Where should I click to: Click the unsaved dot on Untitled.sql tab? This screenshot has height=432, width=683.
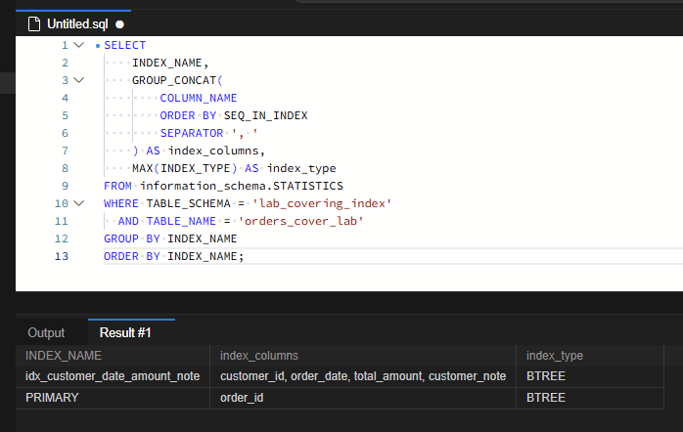tap(119, 24)
